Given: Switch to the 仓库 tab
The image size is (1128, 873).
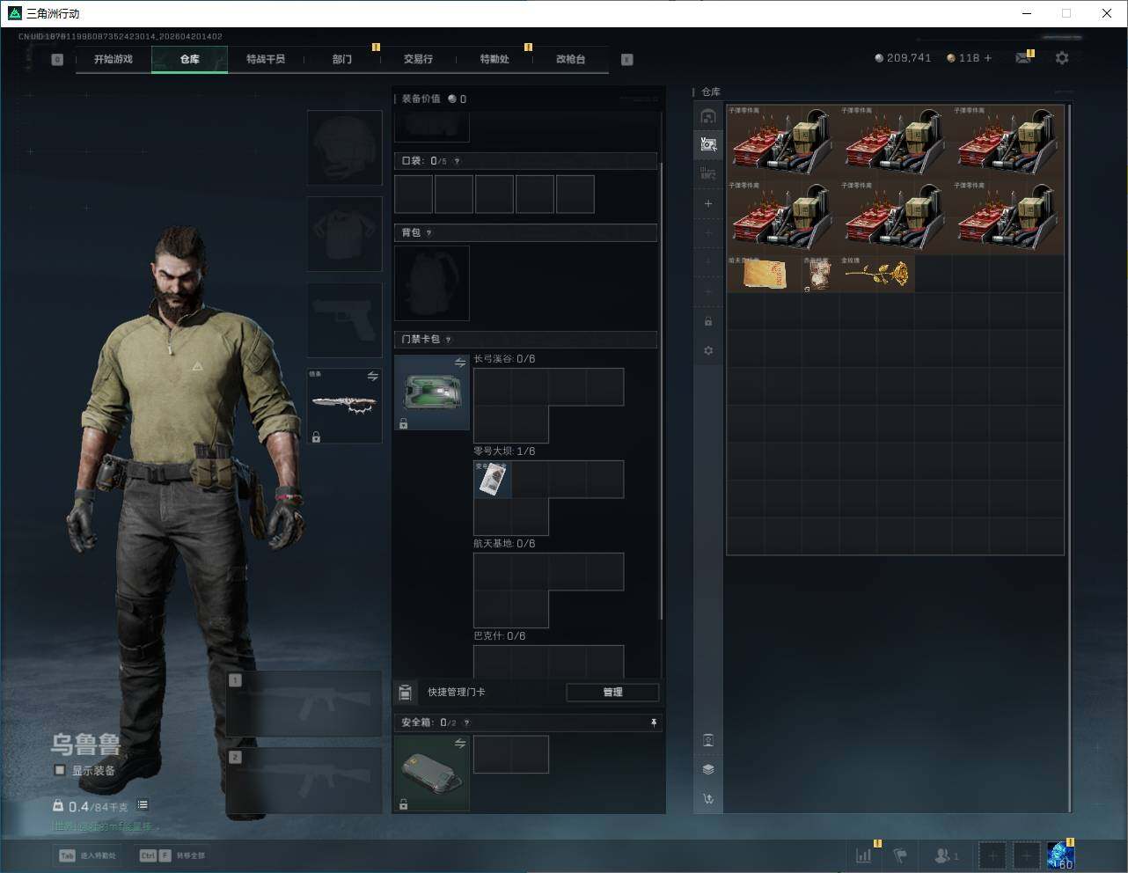Looking at the screenshot, I should pyautogui.click(x=190, y=59).
